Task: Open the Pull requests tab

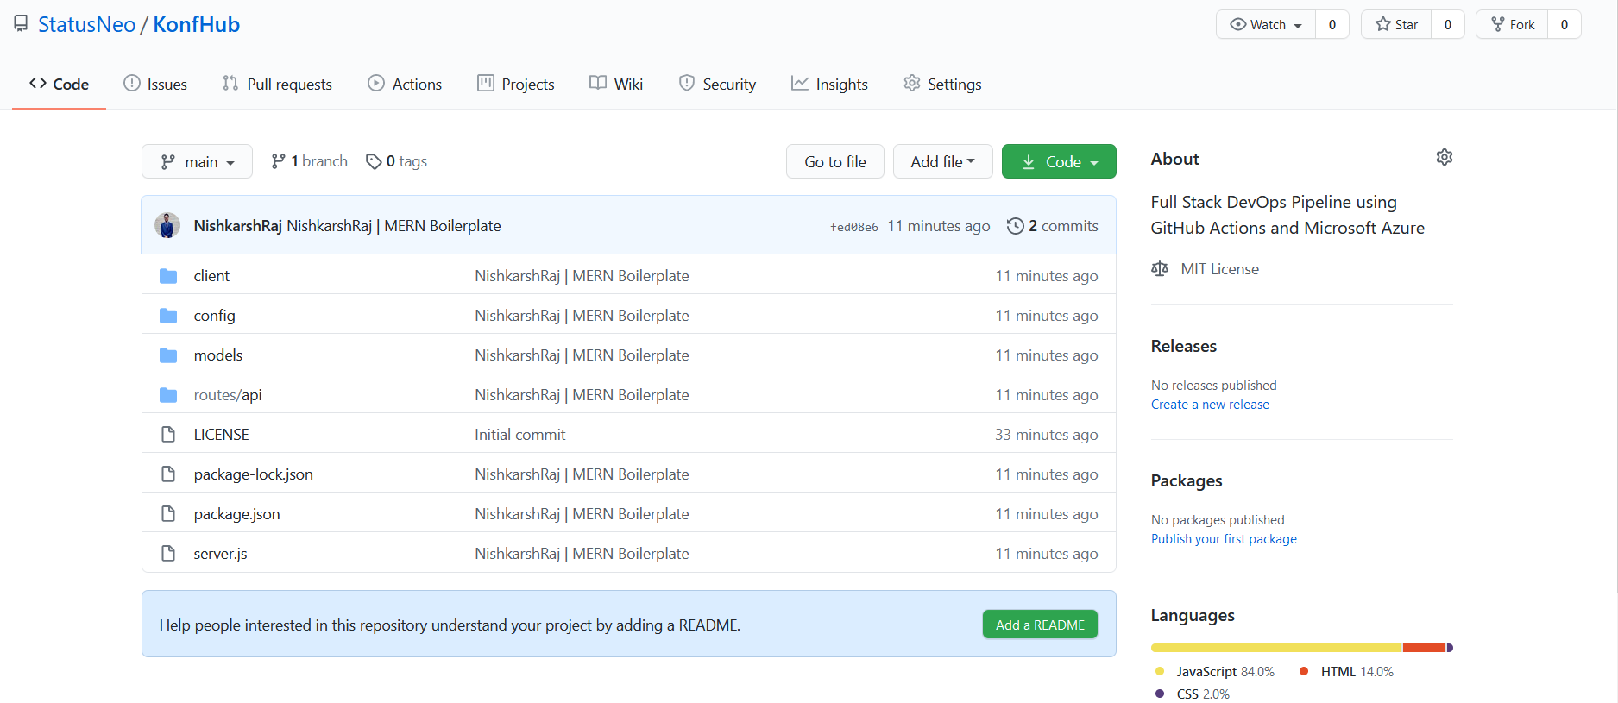Action: pos(277,84)
